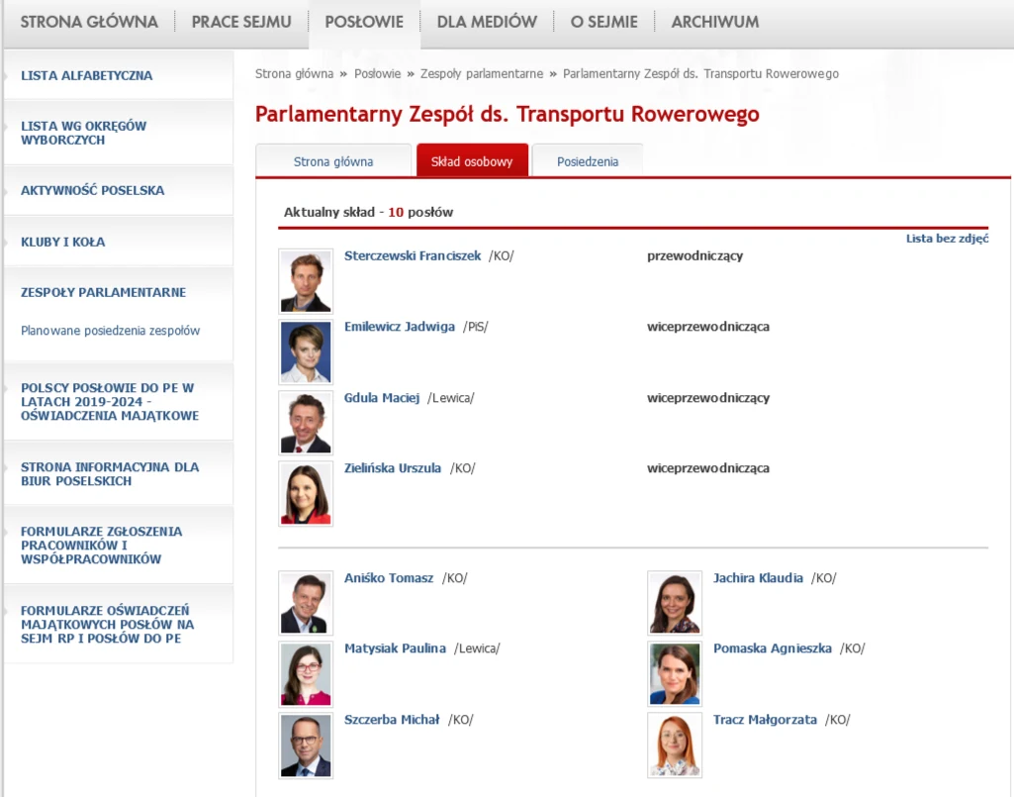Open photo thumbnail next to Sterczewski Franciszek
The width and height of the screenshot is (1014, 797).
click(x=306, y=281)
